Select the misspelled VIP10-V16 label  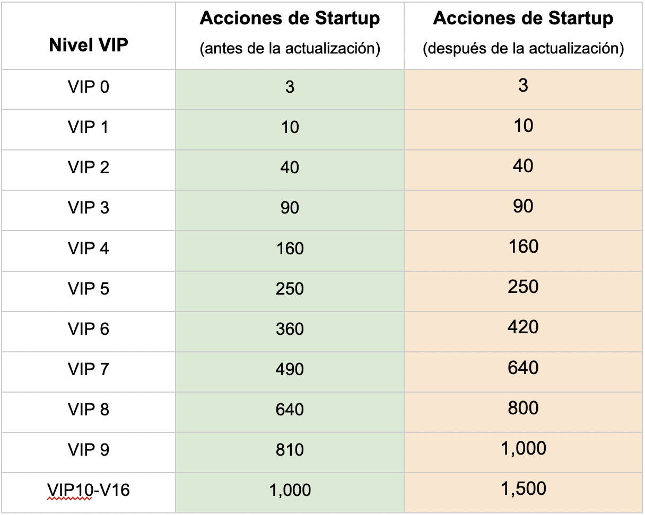[x=89, y=490]
